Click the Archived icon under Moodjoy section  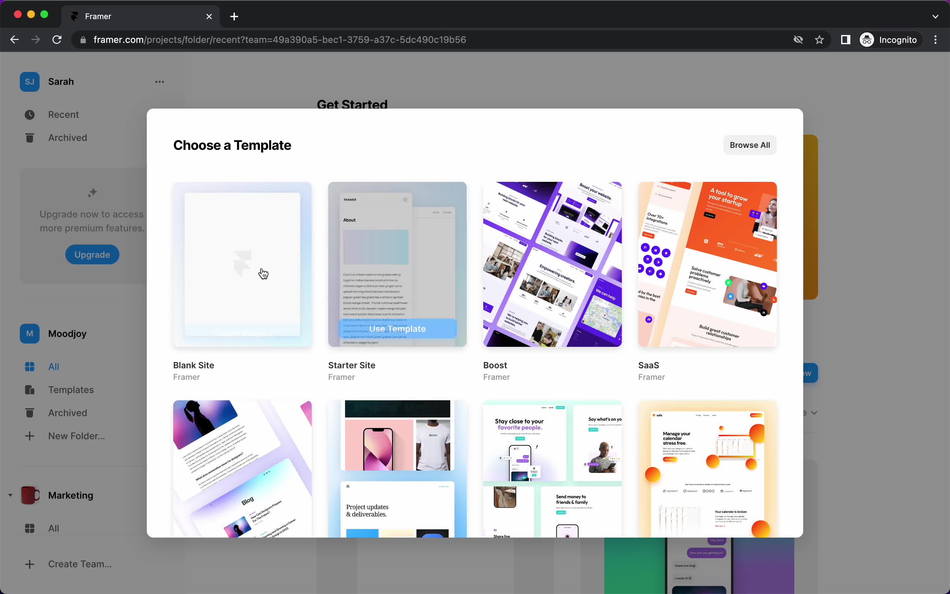tap(29, 412)
